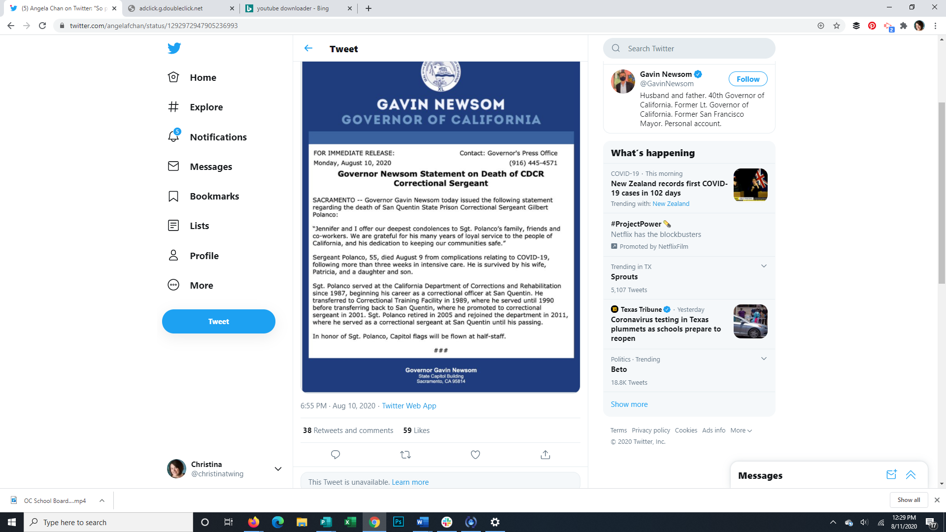
Task: Like the tweet with the heart icon
Action: coord(475,455)
